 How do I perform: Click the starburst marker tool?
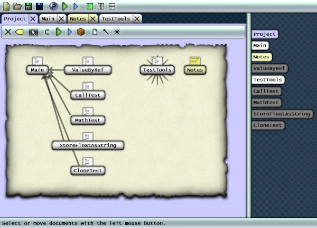coord(117,32)
